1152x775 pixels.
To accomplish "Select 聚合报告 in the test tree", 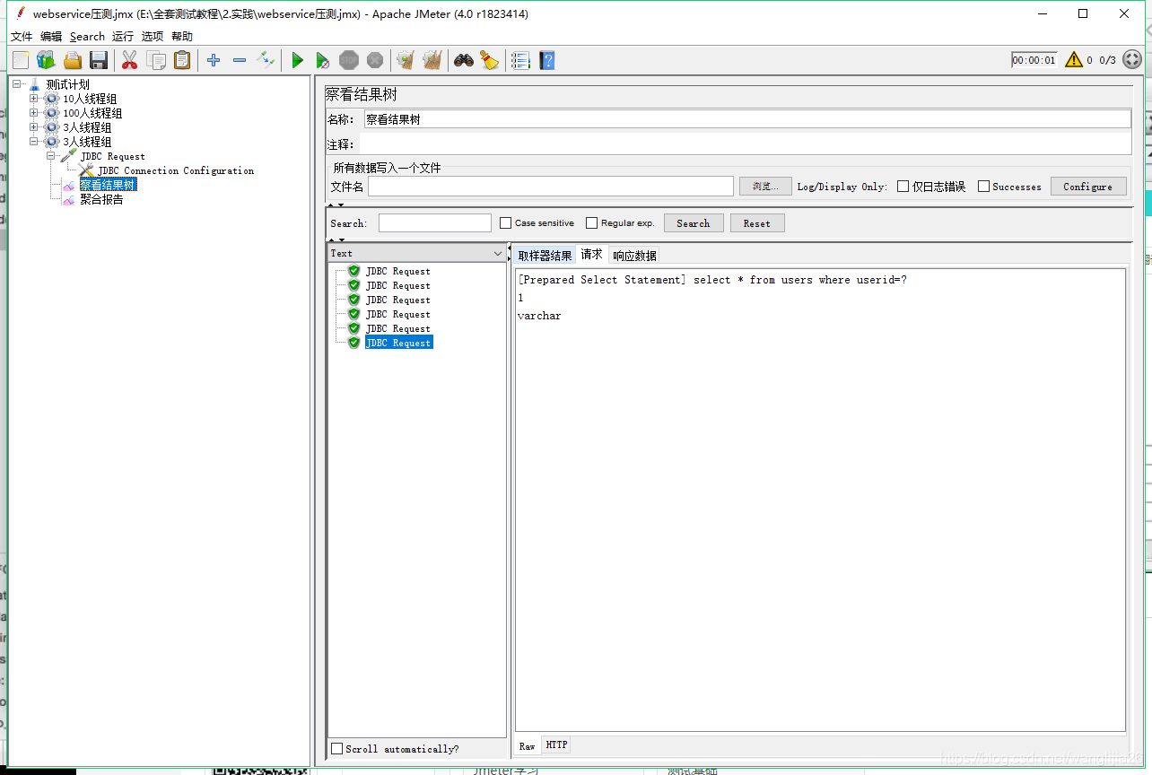I will point(101,199).
